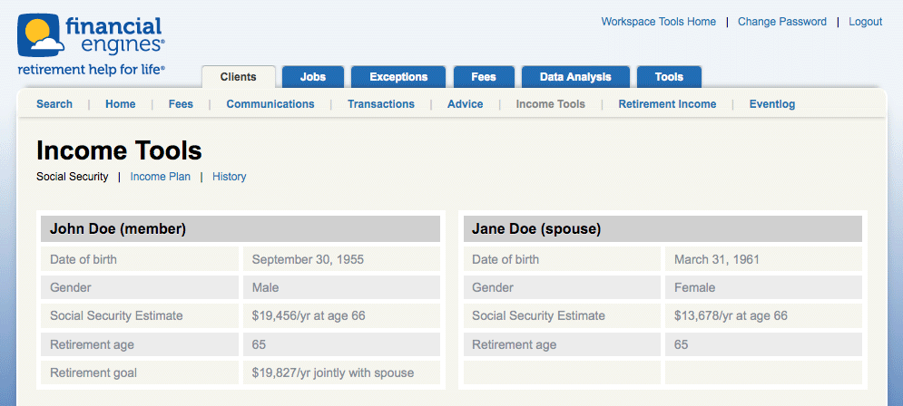Select the blue Fees tab

tap(483, 77)
